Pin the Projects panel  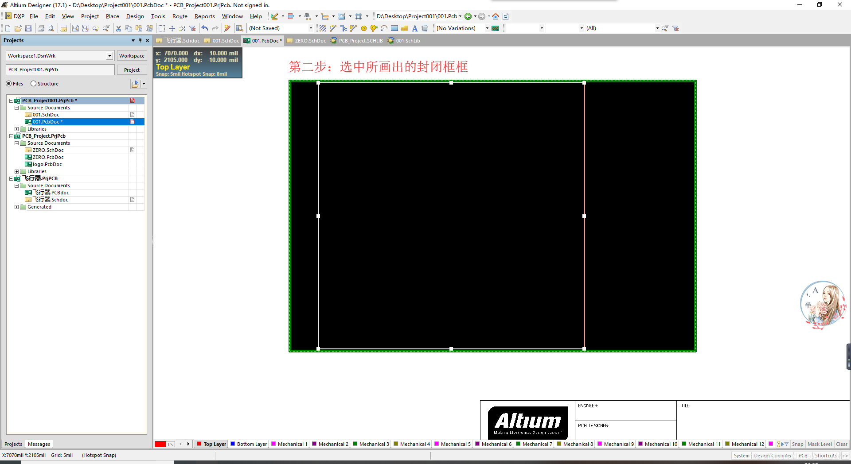click(x=140, y=40)
